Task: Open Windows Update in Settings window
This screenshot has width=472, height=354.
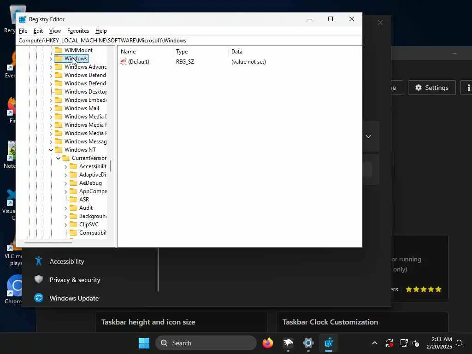Action: pyautogui.click(x=74, y=298)
